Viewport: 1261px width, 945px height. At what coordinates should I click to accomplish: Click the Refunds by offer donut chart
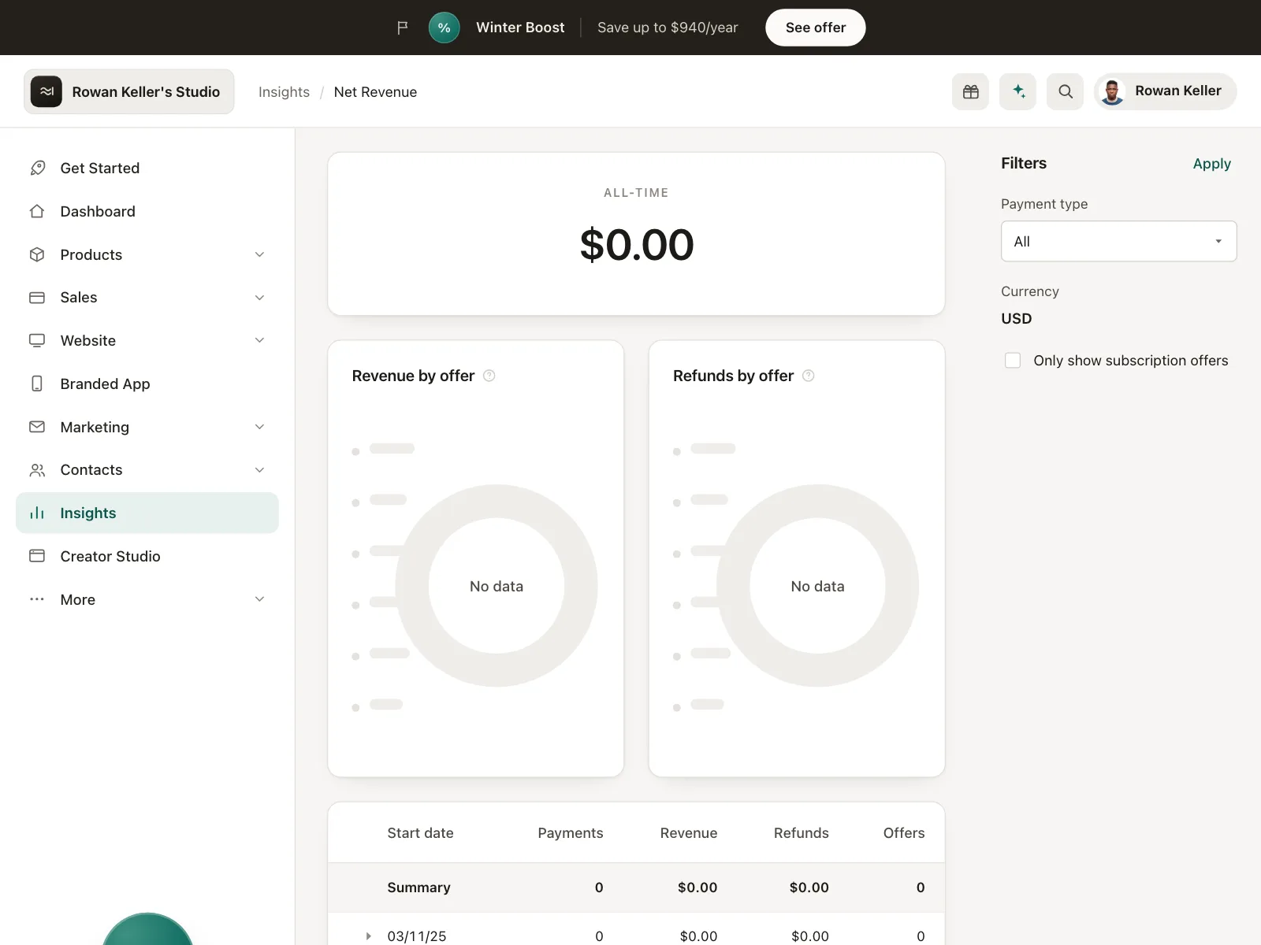point(817,585)
